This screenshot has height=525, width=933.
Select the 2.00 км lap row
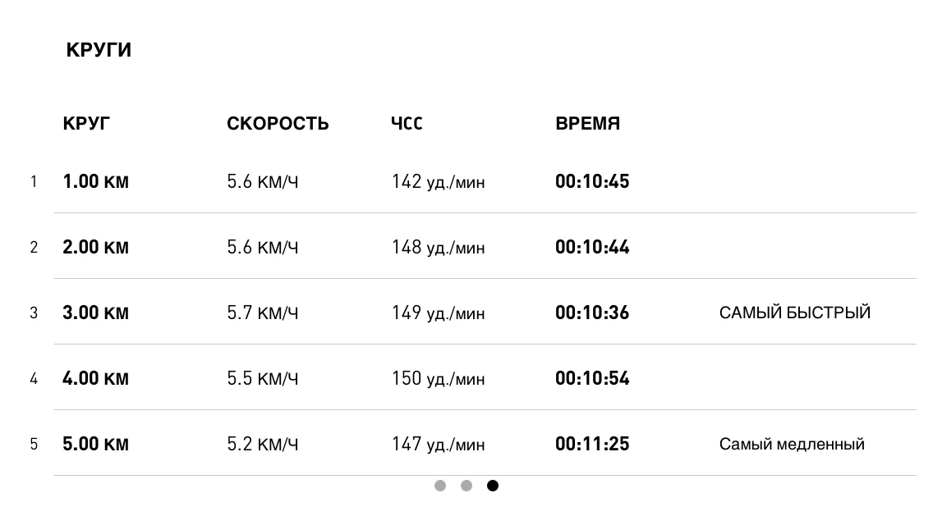(x=95, y=247)
